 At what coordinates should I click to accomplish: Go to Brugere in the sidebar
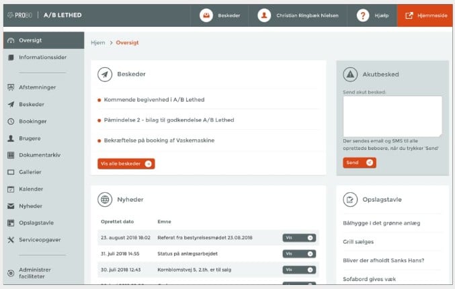click(30, 138)
